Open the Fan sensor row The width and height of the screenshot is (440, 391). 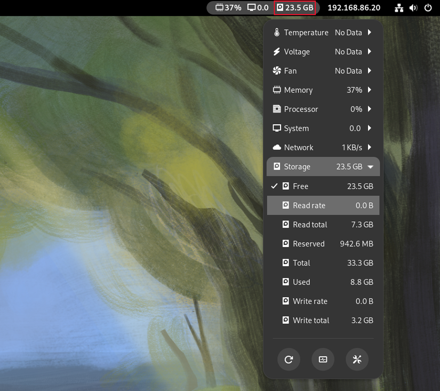323,71
